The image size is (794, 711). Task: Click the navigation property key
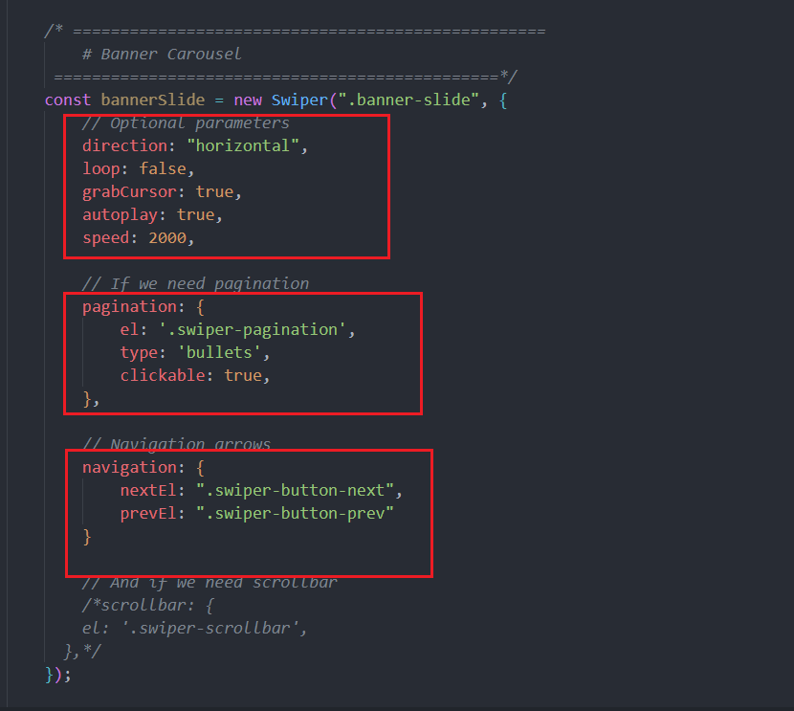coord(129,467)
